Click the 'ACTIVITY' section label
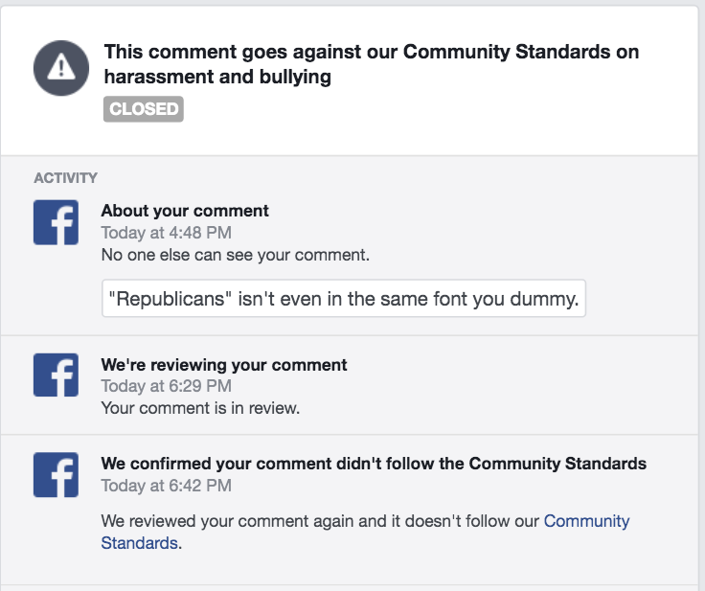 coord(65,177)
